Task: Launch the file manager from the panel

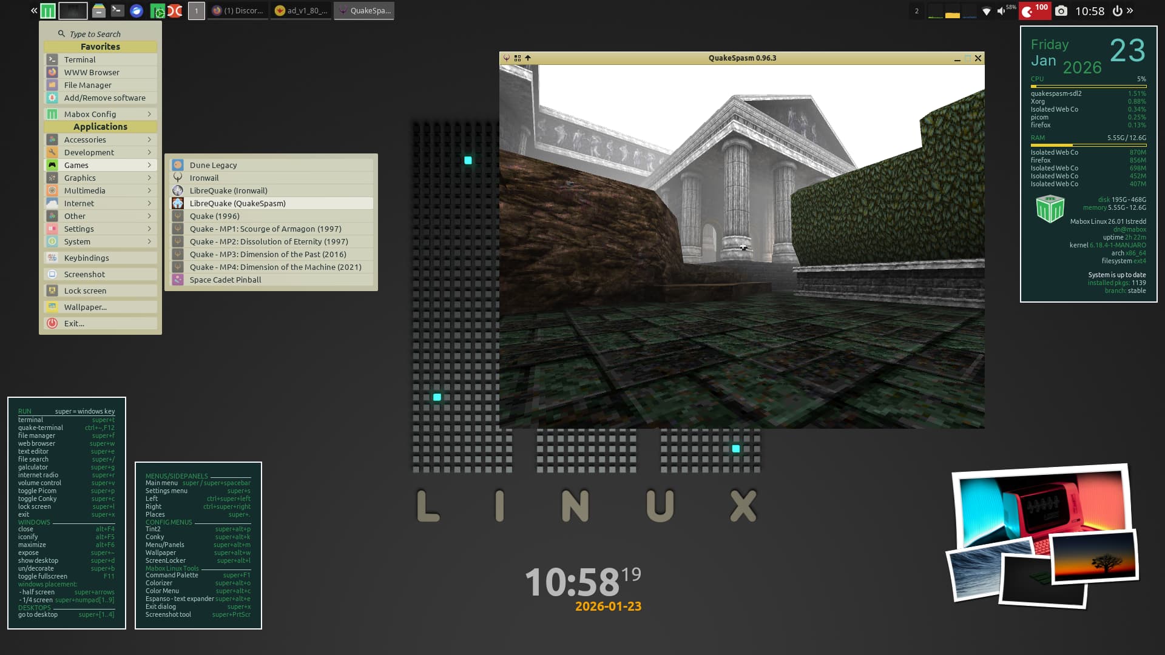Action: (x=98, y=11)
